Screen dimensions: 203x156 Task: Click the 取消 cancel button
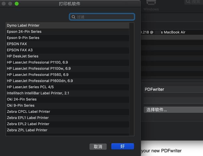click(x=98, y=147)
